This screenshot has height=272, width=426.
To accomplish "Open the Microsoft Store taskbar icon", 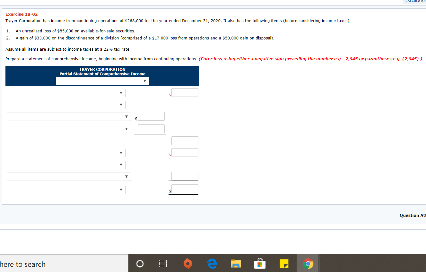I will tap(260, 264).
